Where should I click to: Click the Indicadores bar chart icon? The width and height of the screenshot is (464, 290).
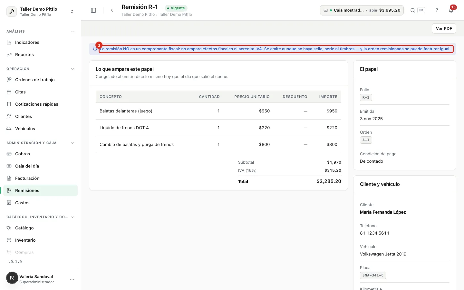(9, 42)
